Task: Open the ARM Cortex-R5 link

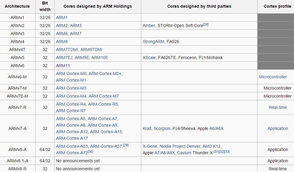Action: [103, 104]
